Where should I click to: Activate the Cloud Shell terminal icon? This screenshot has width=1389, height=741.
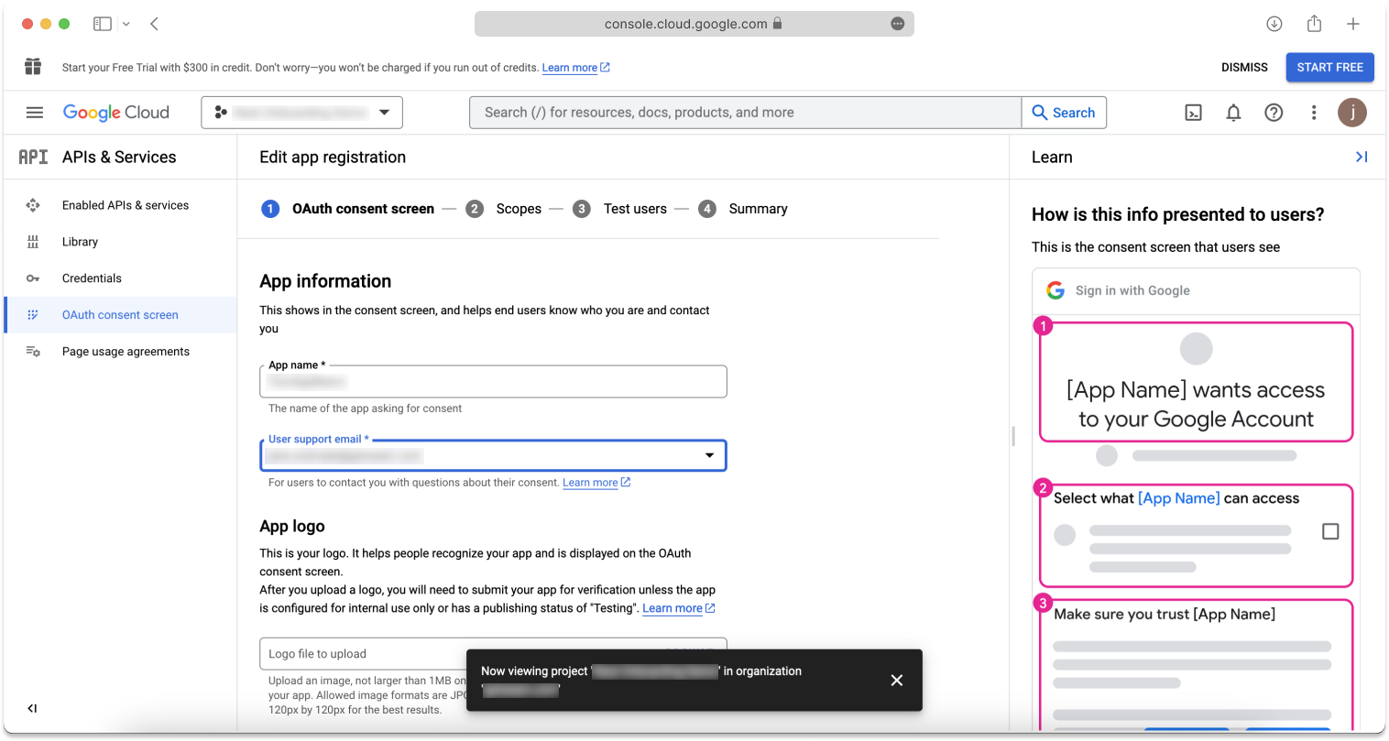(x=1193, y=112)
